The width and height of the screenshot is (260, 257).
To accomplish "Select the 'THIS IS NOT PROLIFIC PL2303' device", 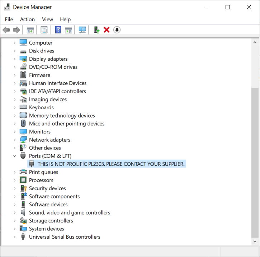I will (x=111, y=164).
